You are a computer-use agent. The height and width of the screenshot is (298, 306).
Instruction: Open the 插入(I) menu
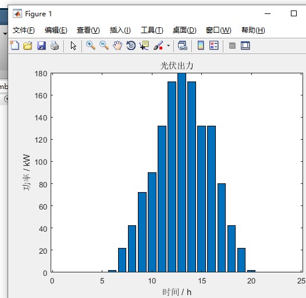120,30
